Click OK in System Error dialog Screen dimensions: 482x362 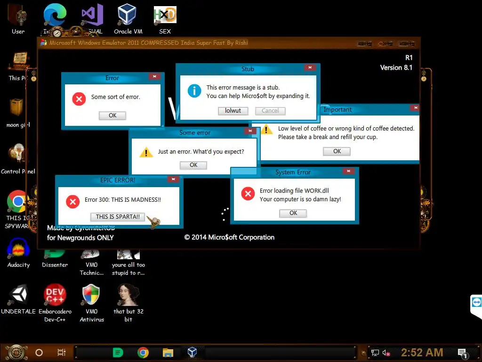coord(293,214)
